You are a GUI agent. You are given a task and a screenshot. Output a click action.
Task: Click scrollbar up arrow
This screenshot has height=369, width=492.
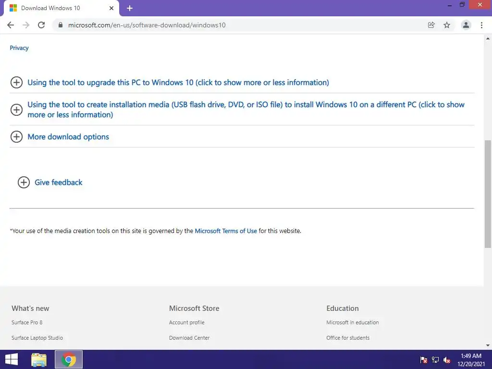tap(488, 38)
